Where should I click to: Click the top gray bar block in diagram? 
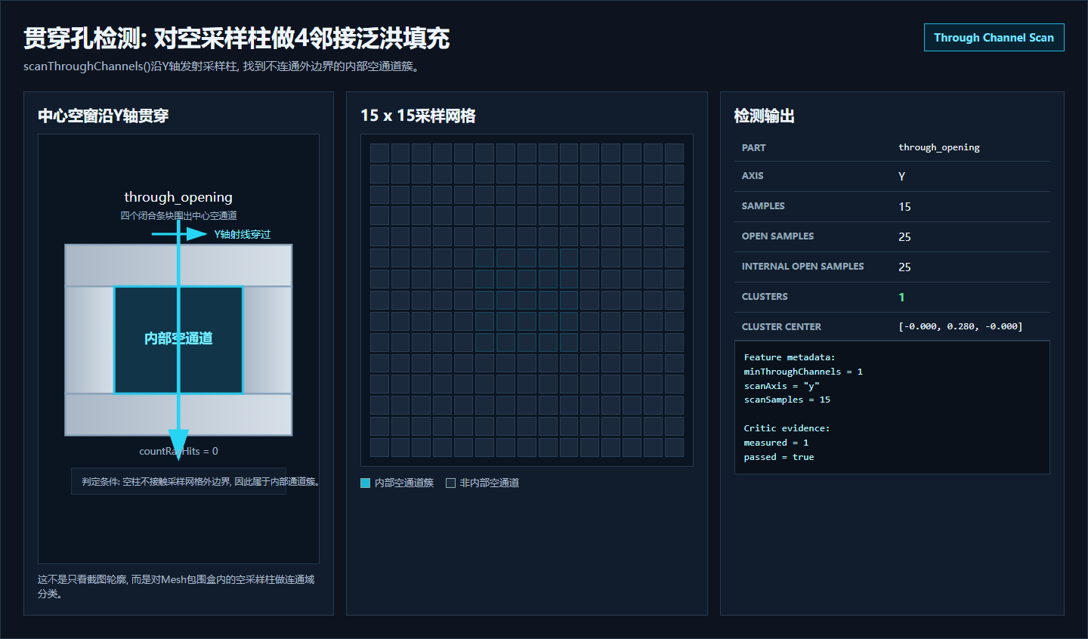point(178,265)
